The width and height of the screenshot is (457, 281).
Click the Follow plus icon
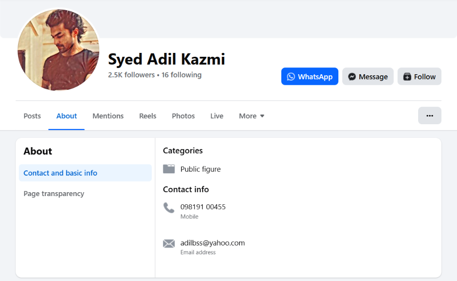tap(407, 77)
